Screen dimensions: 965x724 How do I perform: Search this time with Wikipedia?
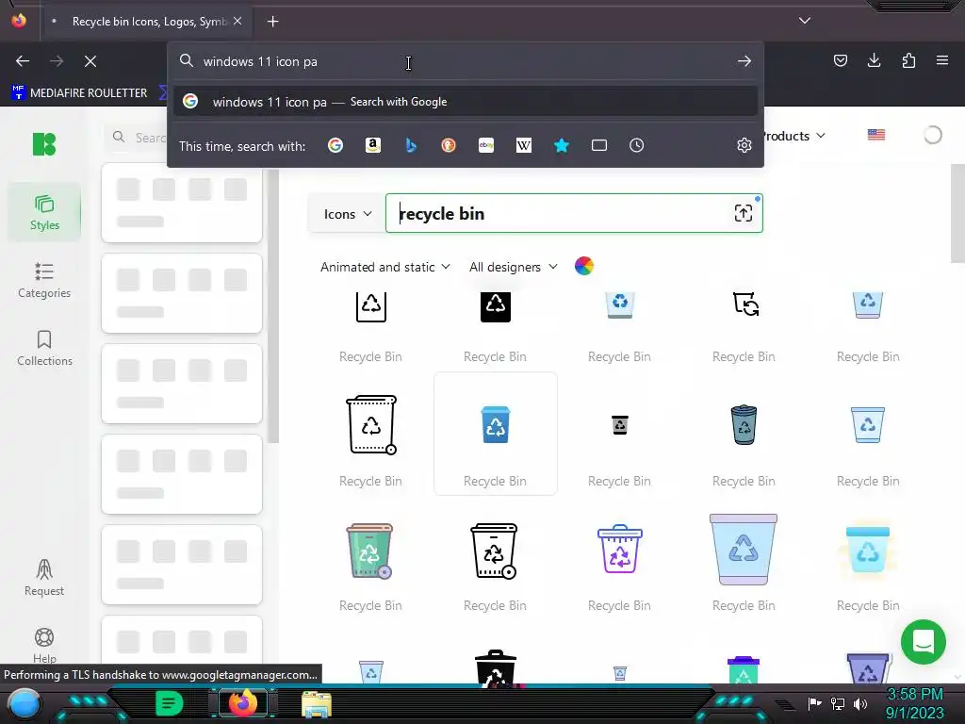pos(524,145)
